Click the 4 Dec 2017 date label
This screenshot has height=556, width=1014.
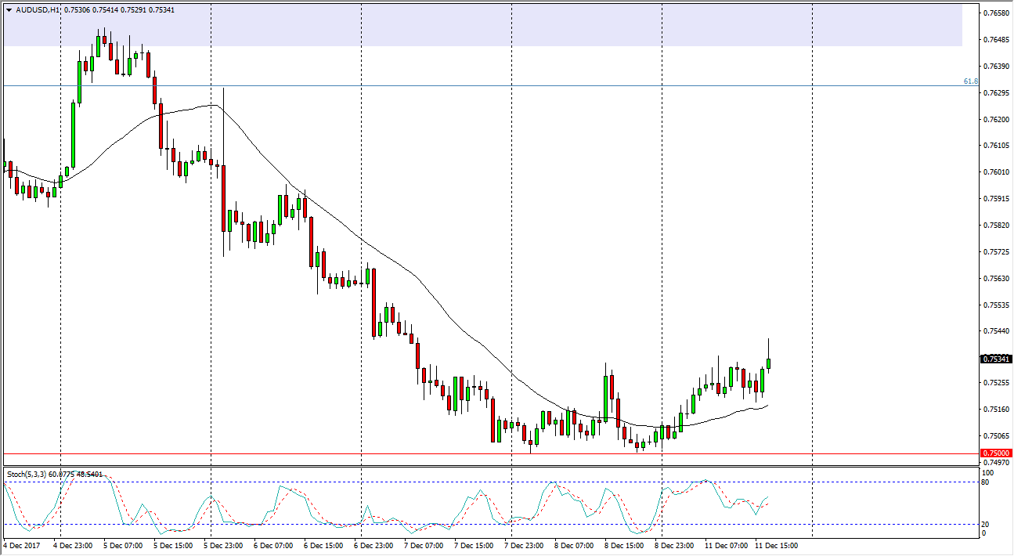tap(20, 545)
